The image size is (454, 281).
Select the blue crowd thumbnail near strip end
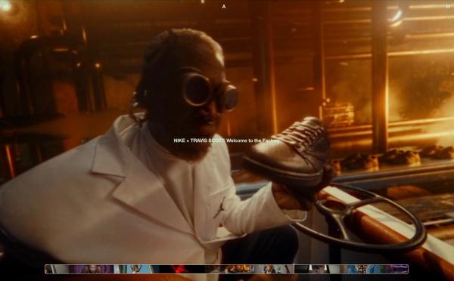[362, 269]
